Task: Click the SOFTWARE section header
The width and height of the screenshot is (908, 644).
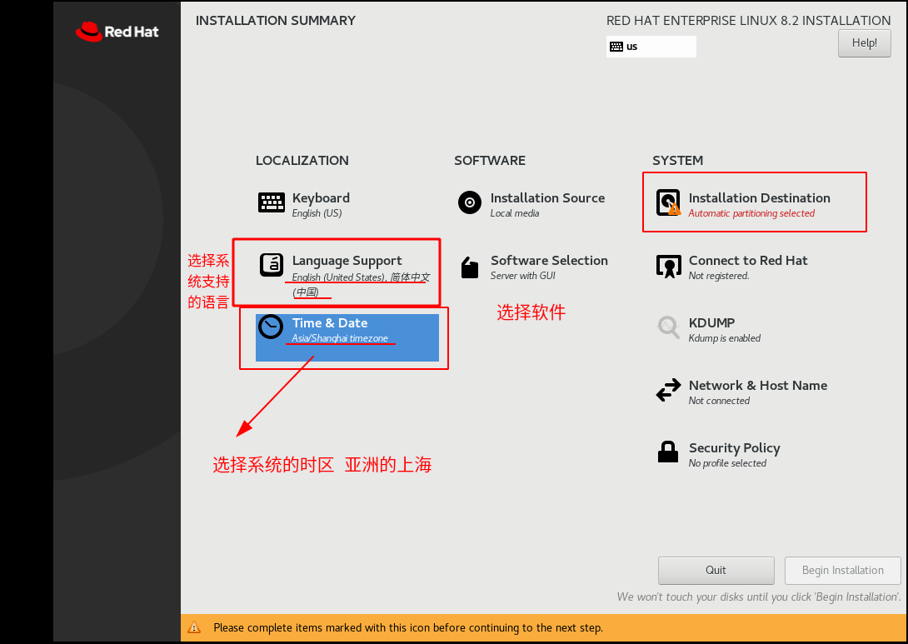Action: (489, 161)
